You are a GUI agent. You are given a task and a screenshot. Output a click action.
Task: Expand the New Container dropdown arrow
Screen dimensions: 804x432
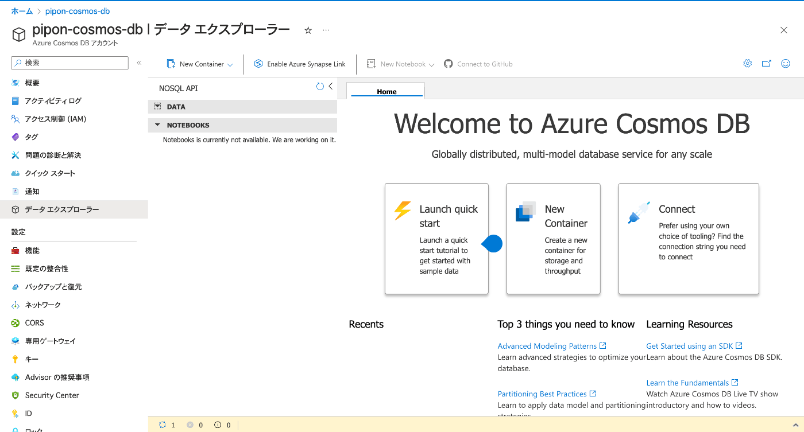click(x=230, y=65)
